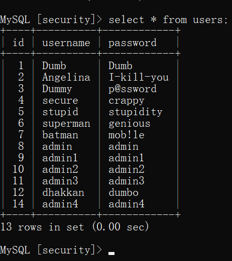Click the username 'Angelina' in the table

click(x=66, y=78)
